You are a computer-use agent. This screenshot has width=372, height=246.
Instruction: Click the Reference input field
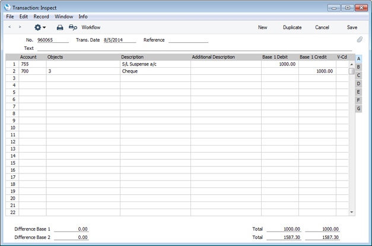click(188, 40)
